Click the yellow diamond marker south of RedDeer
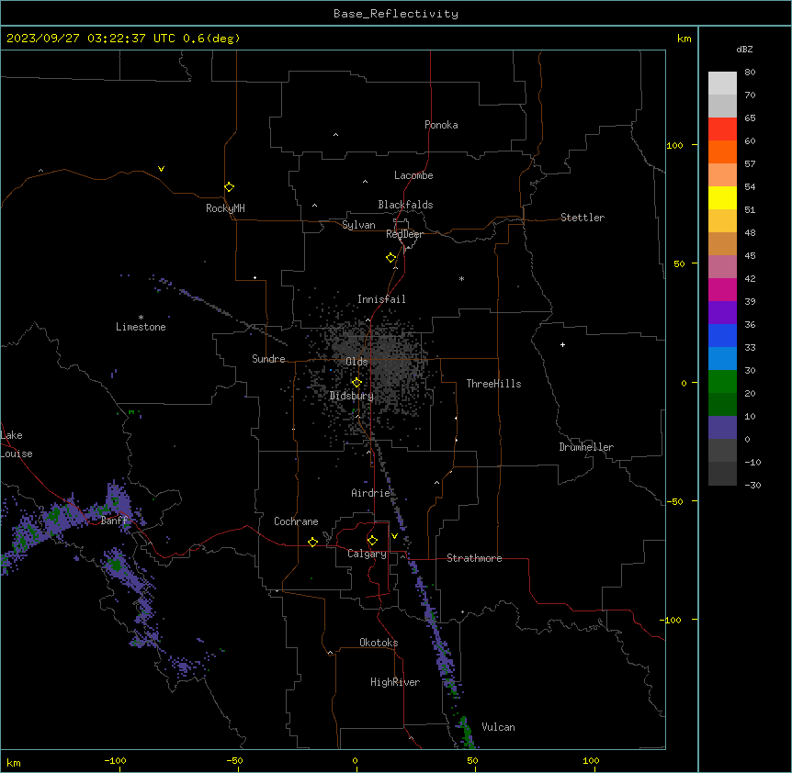The width and height of the screenshot is (792, 773). [390, 258]
